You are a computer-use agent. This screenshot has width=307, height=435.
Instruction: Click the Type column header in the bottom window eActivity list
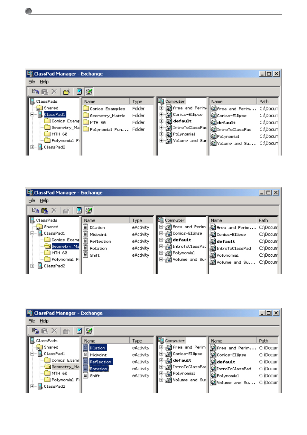[142, 341]
